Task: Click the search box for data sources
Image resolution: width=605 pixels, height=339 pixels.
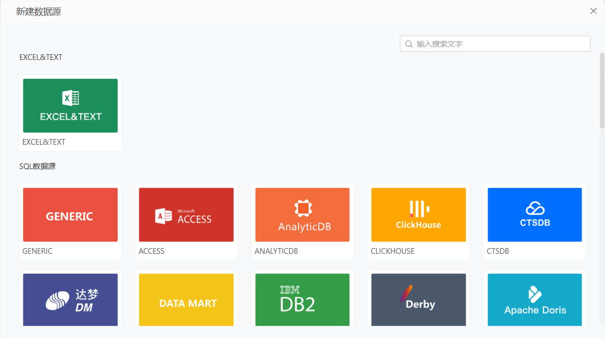Action: click(498, 44)
